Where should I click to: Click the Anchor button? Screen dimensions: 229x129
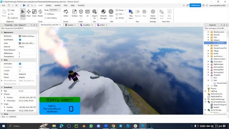pyautogui.click(x=120, y=18)
